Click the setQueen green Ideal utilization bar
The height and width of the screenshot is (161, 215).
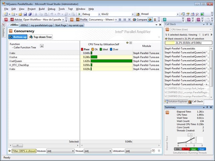[112, 61]
